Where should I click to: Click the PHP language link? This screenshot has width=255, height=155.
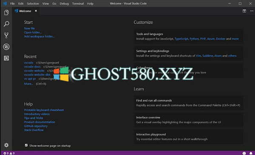coord(203,39)
